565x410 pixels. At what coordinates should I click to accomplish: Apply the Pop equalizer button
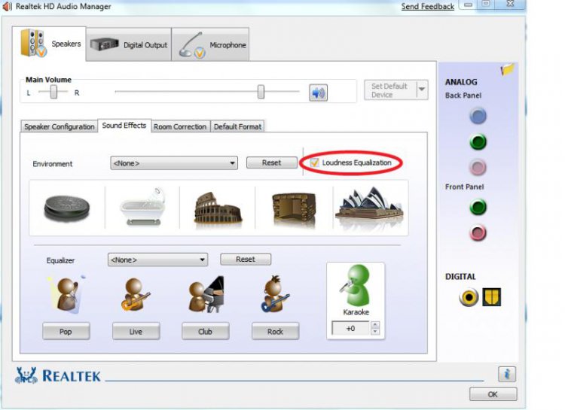coord(66,331)
